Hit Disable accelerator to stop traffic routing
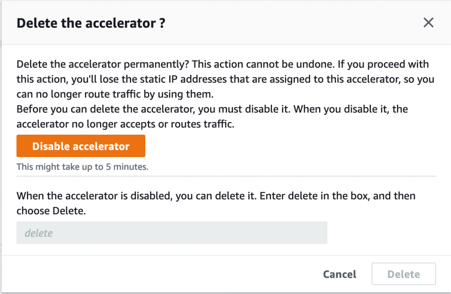 tap(81, 146)
